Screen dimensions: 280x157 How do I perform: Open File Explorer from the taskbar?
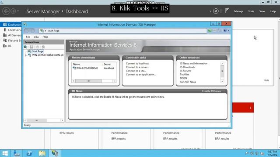tap(42, 153)
